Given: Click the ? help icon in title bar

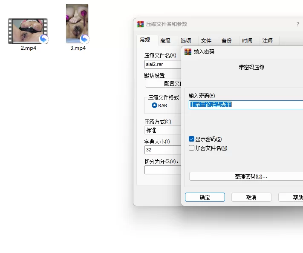Looking at the screenshot, I should (297, 25).
